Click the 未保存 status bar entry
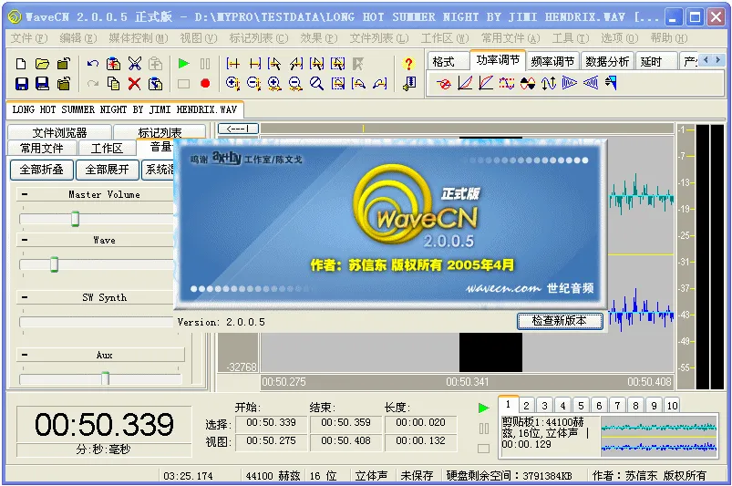Screen dimensions: 732x486 (417, 475)
